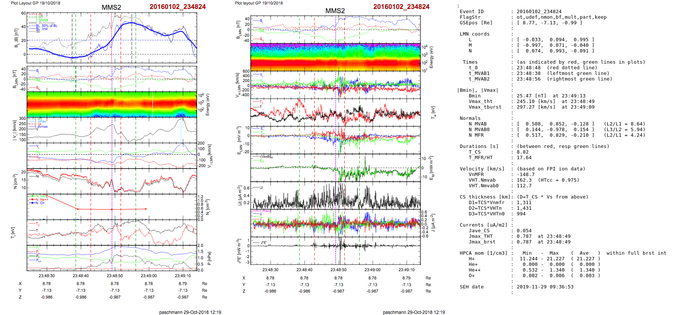Click the paschmann footer under the left plot
The image size is (676, 315).
190,312
